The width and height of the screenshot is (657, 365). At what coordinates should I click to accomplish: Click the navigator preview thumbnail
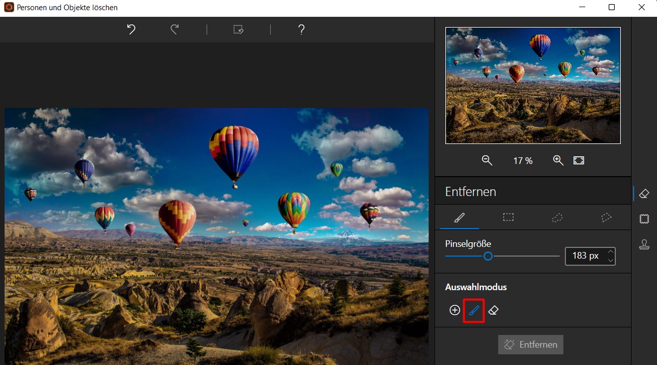[x=533, y=86]
